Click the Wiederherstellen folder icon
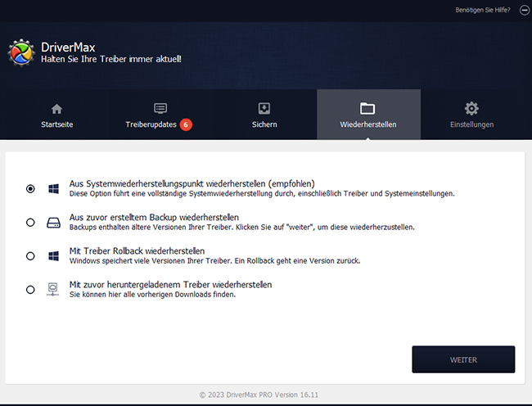Image resolution: width=532 pixels, height=406 pixels. click(367, 109)
